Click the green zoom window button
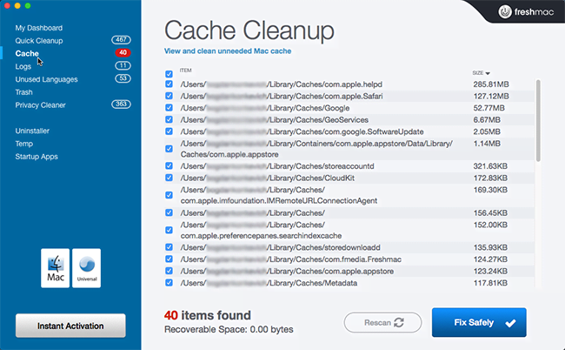Image resolution: width=565 pixels, height=350 pixels. (28, 6)
